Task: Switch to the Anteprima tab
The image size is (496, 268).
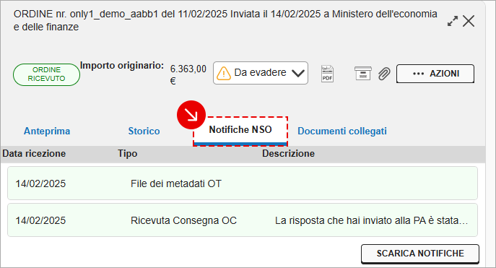Action: tap(47, 131)
